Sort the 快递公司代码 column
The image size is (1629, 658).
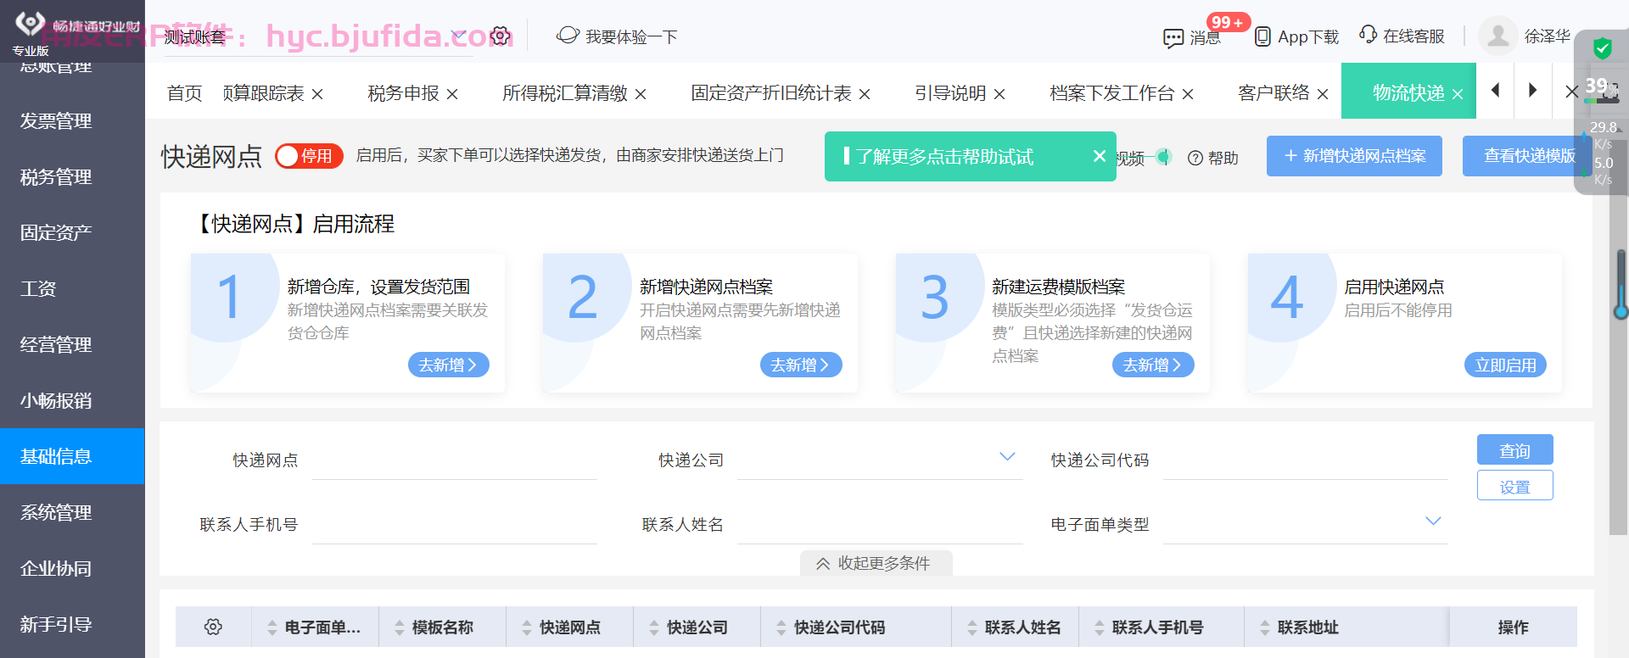(781, 627)
